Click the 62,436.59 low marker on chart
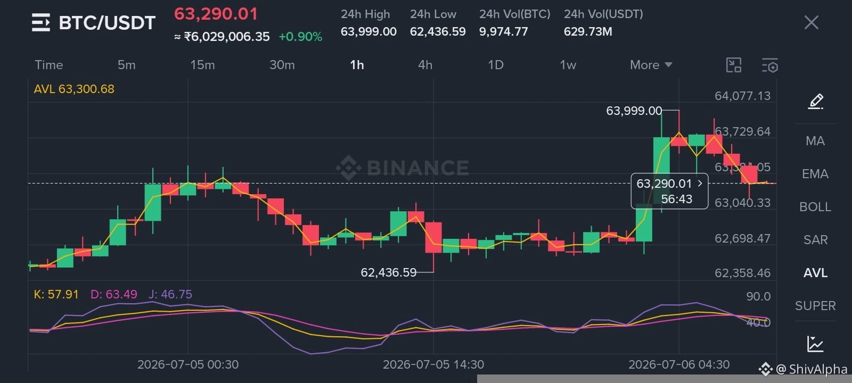Screen dimensions: 852x383 (388, 272)
